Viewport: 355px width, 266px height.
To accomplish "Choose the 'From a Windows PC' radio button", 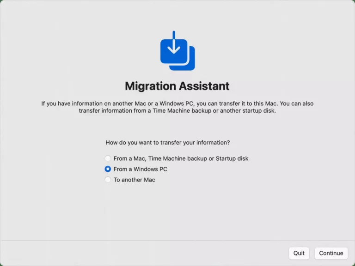I will tap(108, 169).
